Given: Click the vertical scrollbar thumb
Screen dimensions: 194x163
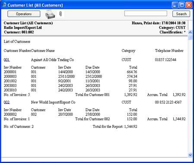Looking at the screenshot, I should tap(190, 37).
